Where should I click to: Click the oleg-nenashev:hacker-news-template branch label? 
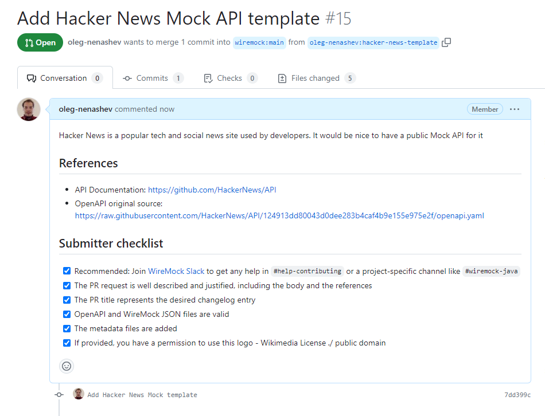373,43
